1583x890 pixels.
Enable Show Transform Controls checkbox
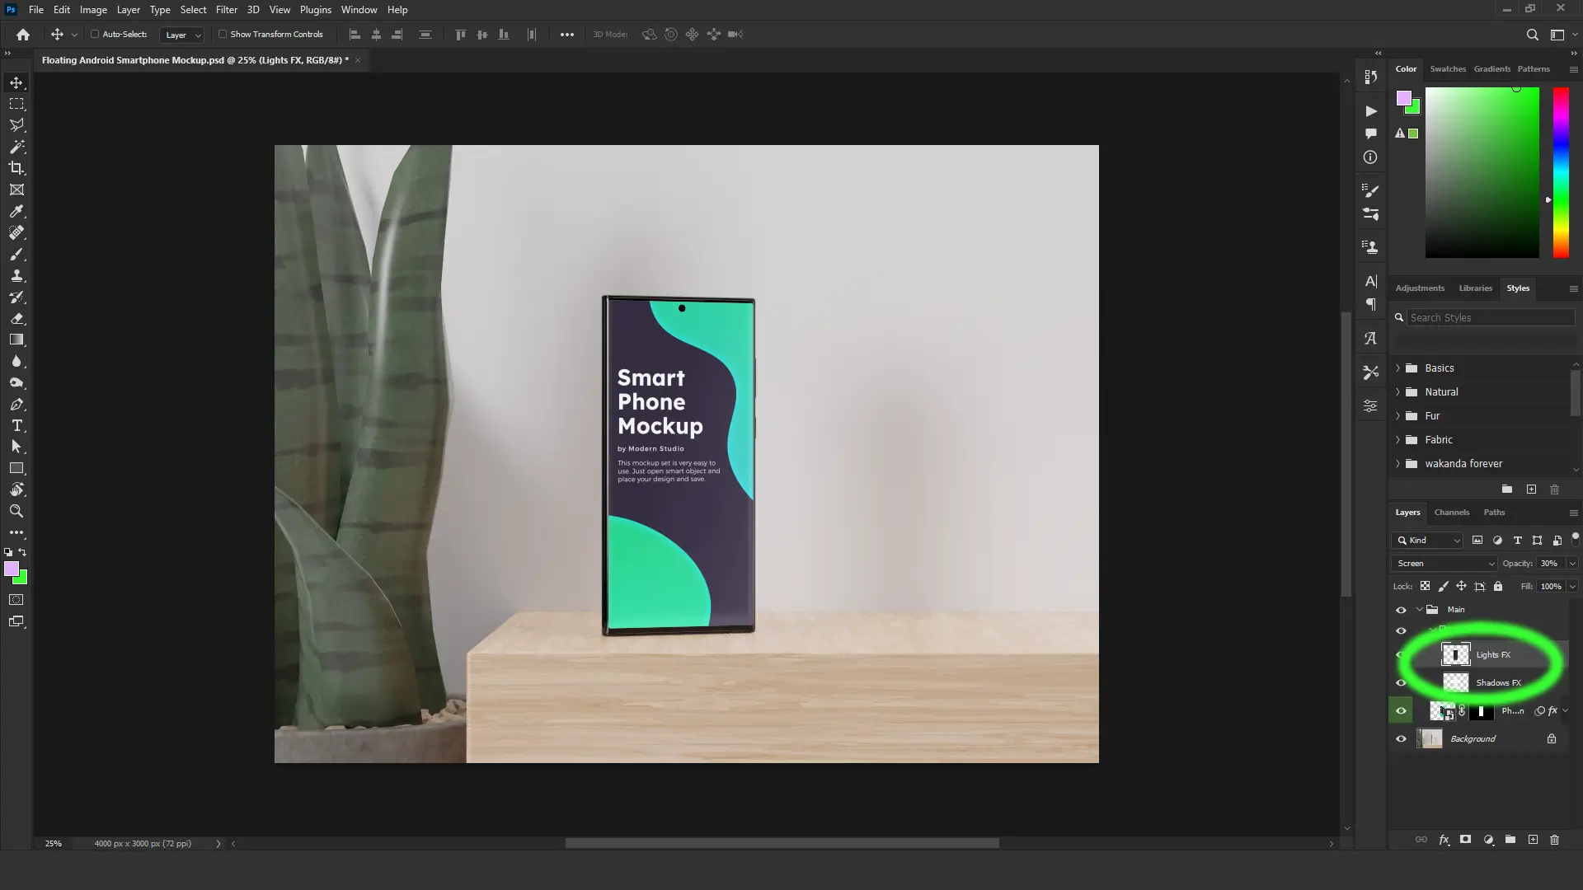223,35
